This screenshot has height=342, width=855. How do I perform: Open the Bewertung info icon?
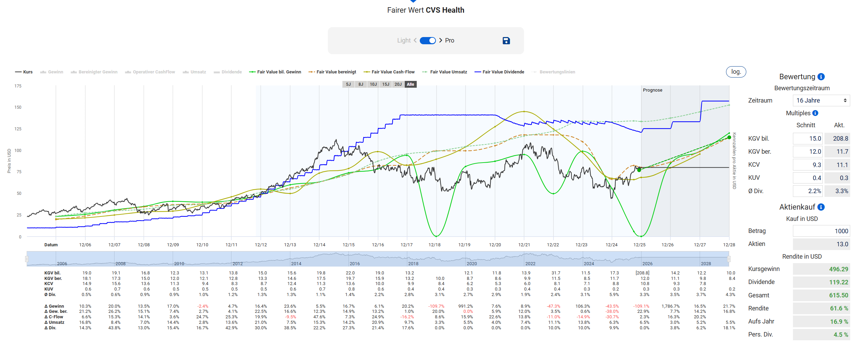pyautogui.click(x=821, y=77)
